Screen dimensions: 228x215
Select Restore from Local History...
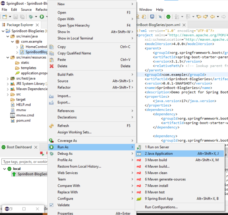92,167
